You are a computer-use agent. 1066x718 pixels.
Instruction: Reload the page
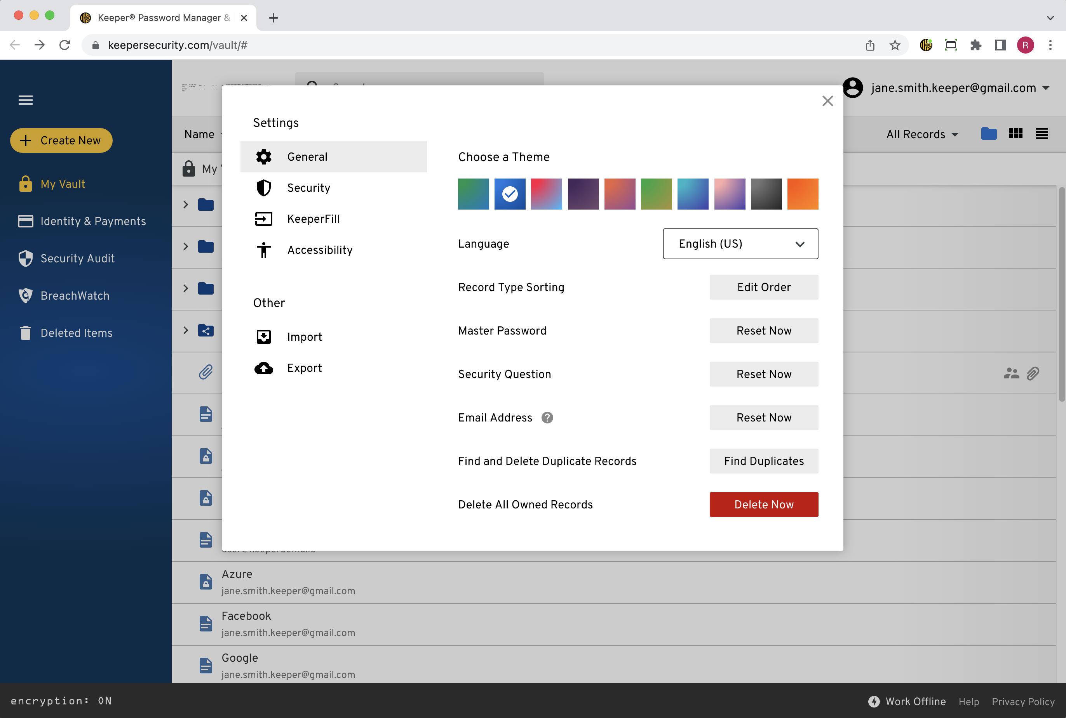pos(64,45)
